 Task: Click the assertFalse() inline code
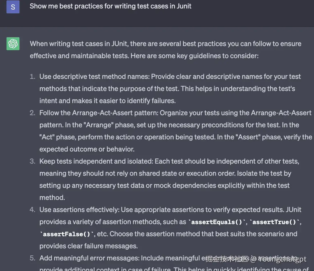pos(67,234)
